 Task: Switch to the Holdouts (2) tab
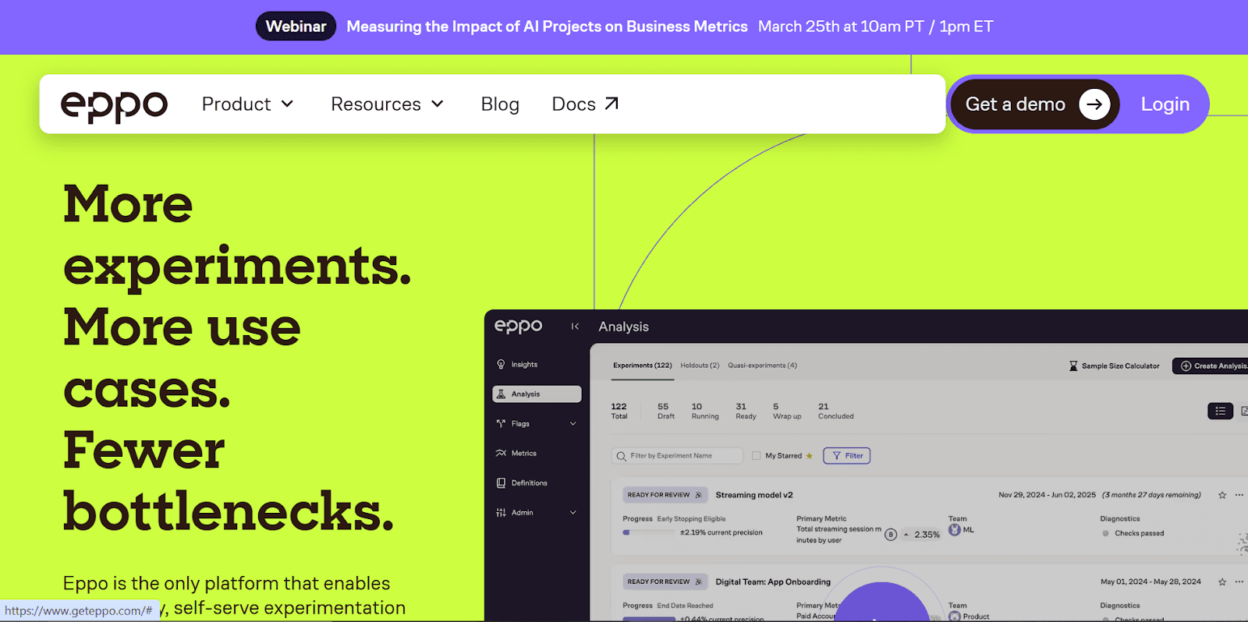700,366
